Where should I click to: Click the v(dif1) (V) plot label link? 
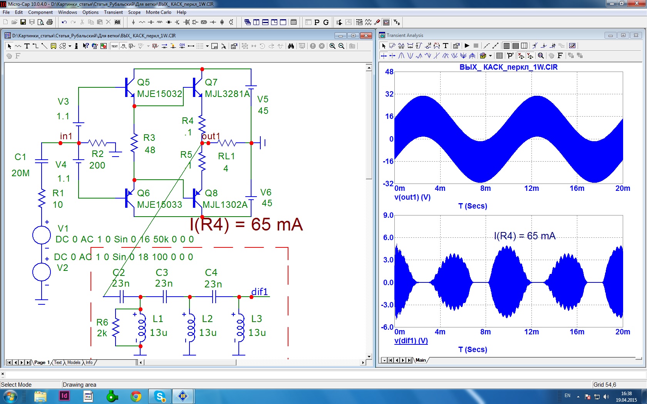tap(411, 341)
